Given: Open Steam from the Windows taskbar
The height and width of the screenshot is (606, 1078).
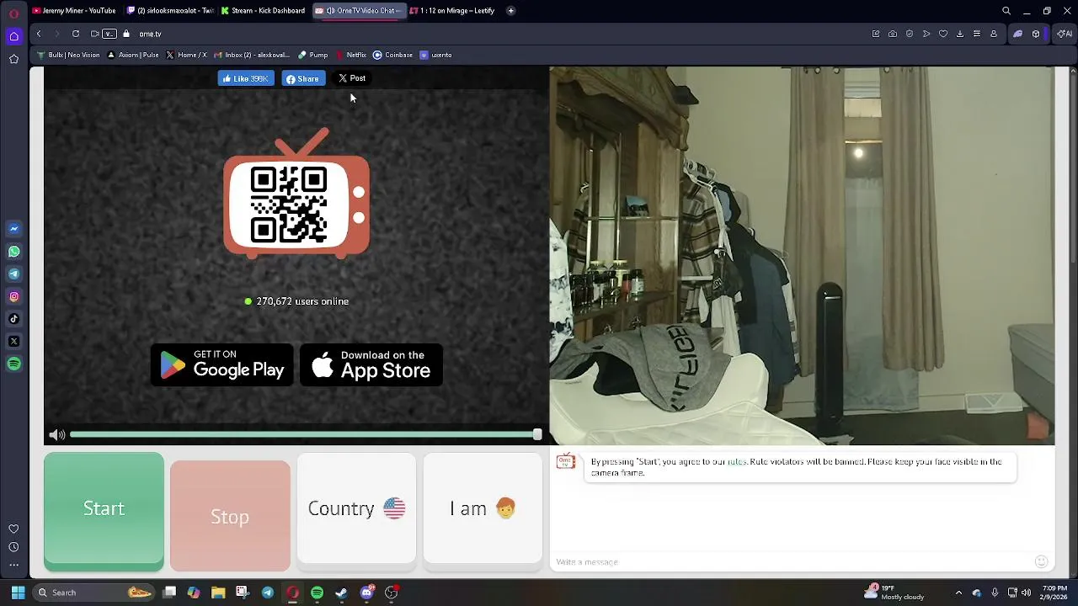Looking at the screenshot, I should [x=341, y=593].
